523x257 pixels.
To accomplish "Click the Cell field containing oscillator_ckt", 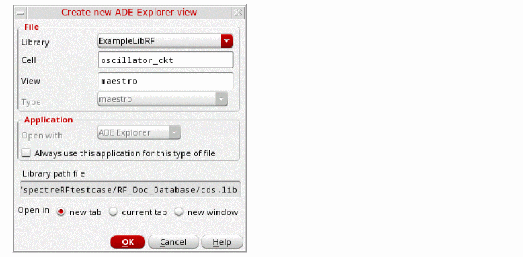I will click(166, 60).
